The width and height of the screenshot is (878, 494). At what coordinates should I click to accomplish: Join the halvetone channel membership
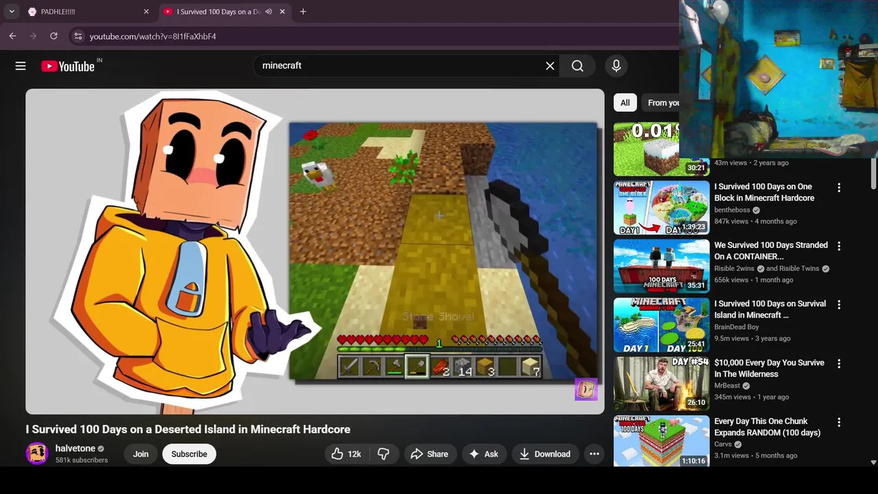pyautogui.click(x=141, y=454)
